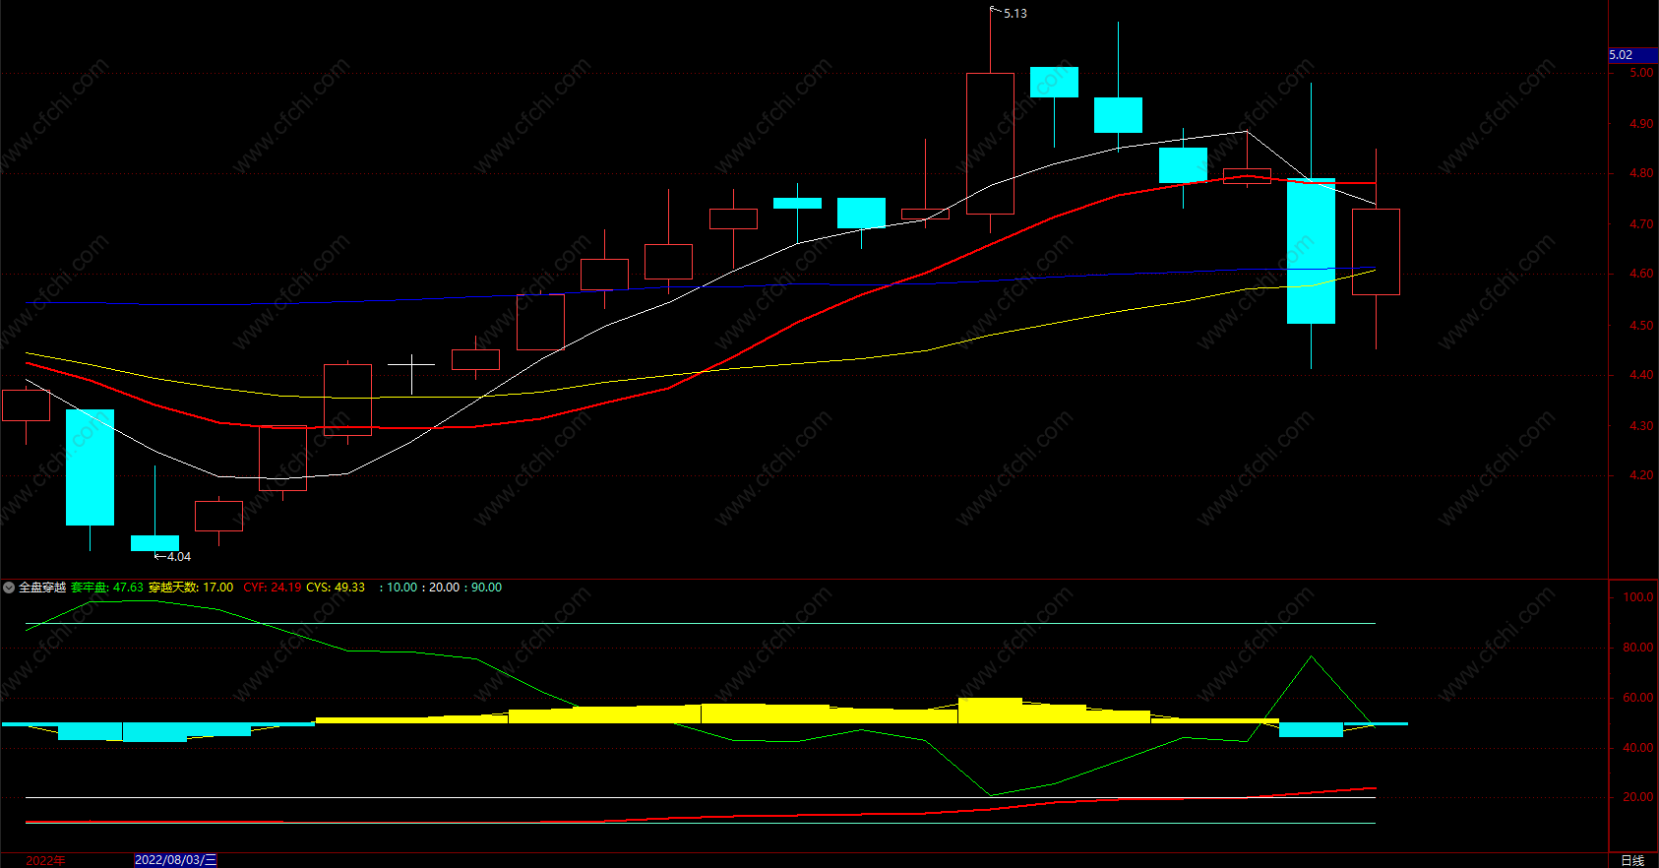Image resolution: width=1659 pixels, height=868 pixels.
Task: Click the 5.13 high price label
Action: click(x=1014, y=14)
